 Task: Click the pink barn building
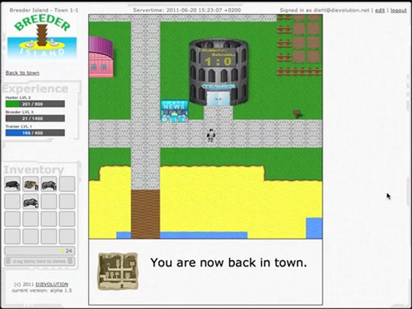(x=101, y=57)
